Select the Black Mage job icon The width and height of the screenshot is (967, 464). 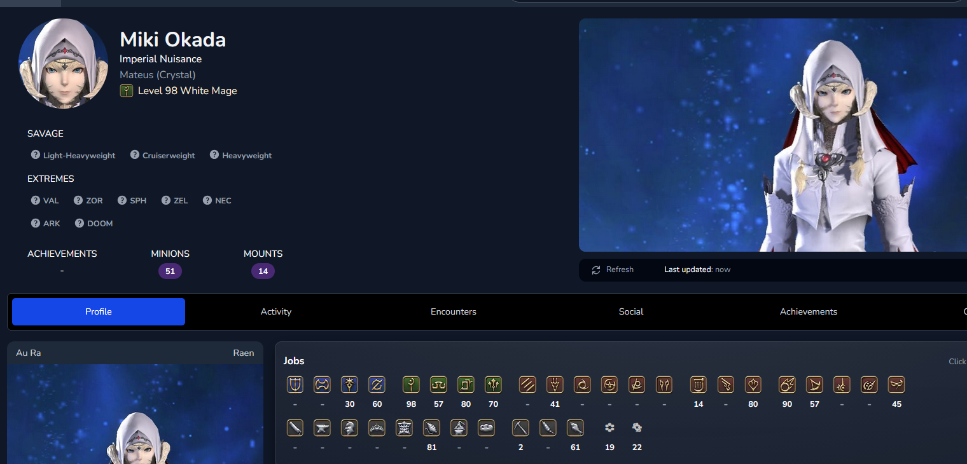(x=787, y=385)
